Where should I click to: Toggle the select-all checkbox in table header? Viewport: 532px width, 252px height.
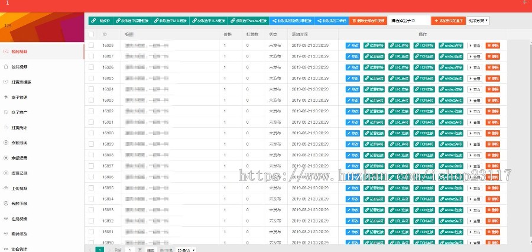click(91, 34)
